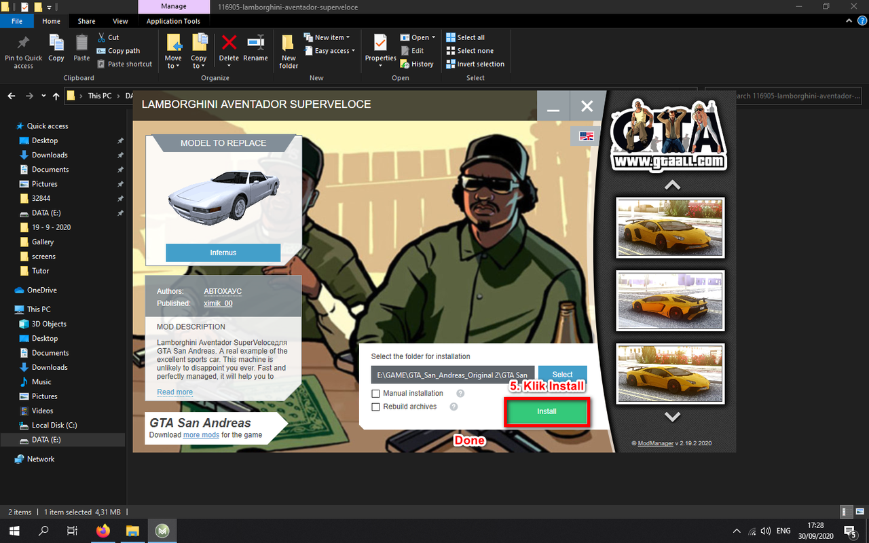The image size is (869, 543).
Task: Open the New item dropdown
Action: [327, 37]
